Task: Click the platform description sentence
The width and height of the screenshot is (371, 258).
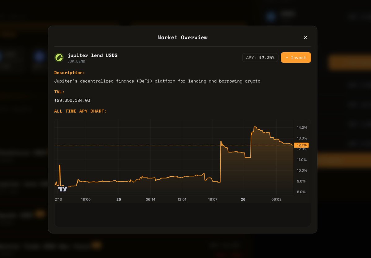Action: tap(157, 81)
